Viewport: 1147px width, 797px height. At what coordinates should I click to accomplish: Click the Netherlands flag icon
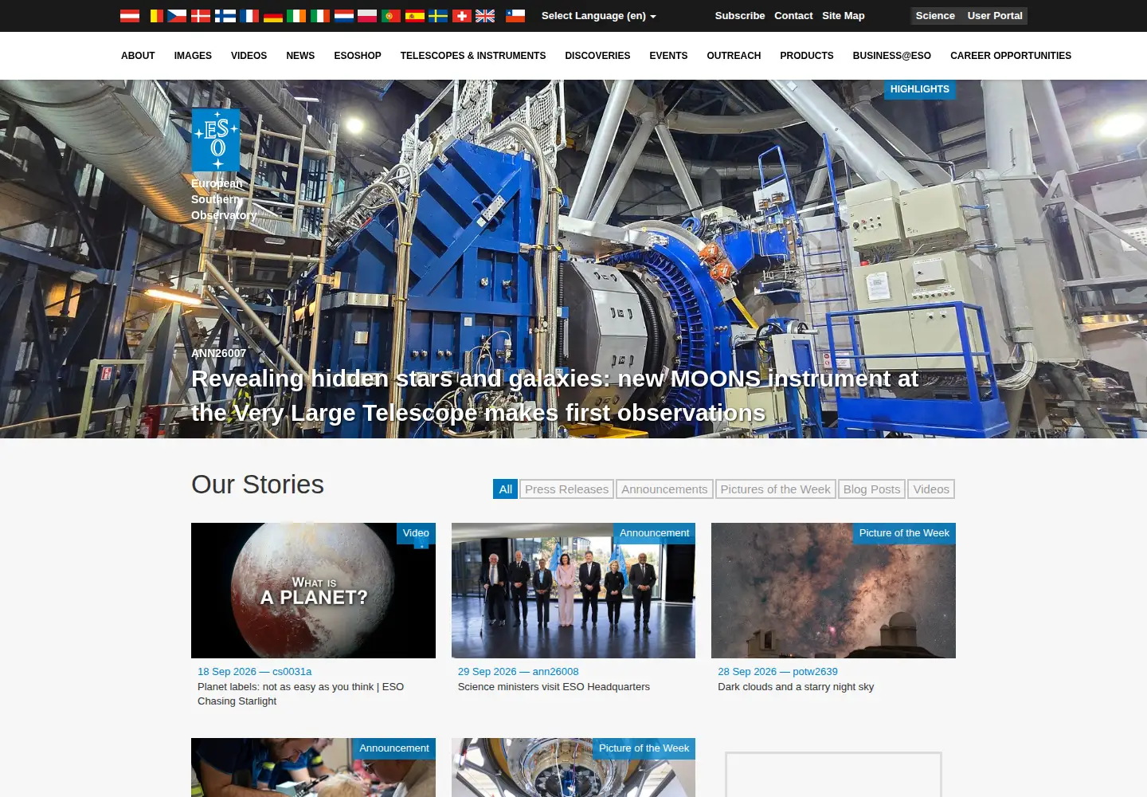[344, 16]
